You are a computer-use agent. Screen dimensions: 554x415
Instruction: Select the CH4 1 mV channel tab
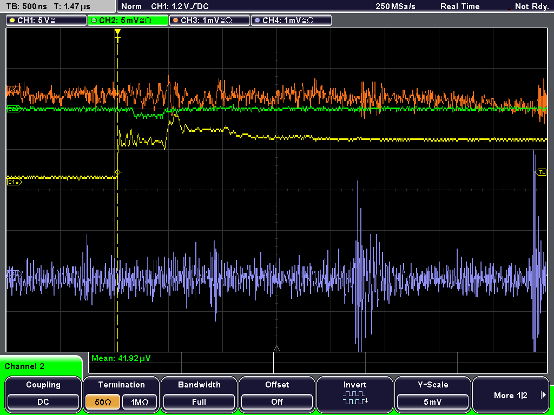coord(291,21)
